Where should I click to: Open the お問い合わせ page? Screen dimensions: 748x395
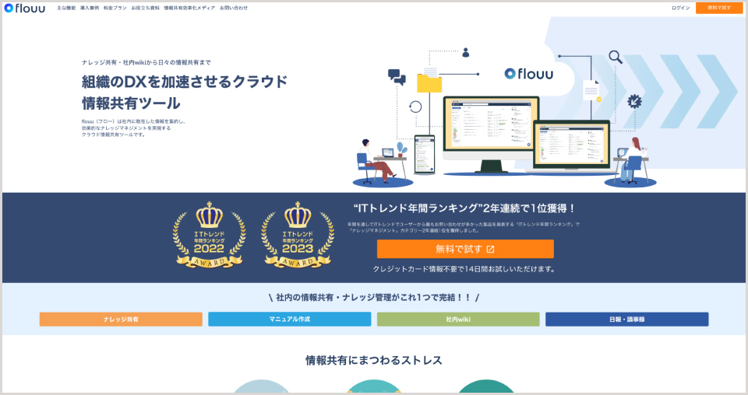[x=234, y=8]
